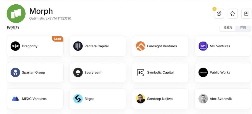This screenshot has width=252, height=114.
Task: Open the Symbolic Capital investor link
Action: pyautogui.click(x=160, y=73)
